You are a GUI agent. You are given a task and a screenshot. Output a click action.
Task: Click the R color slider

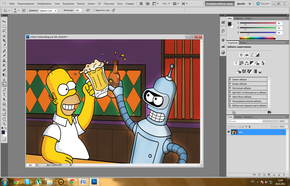(258, 23)
